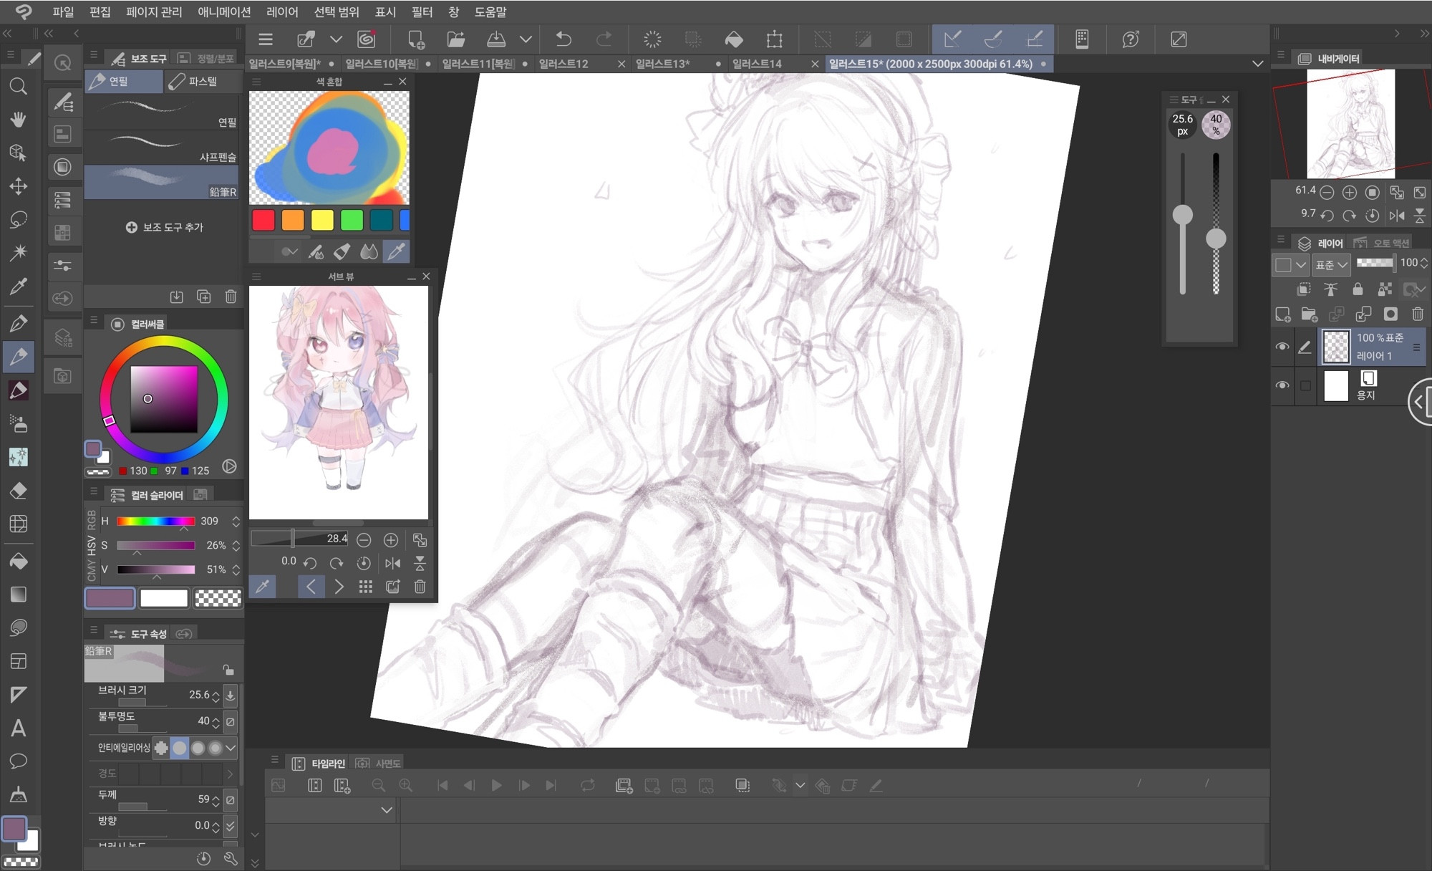The width and height of the screenshot is (1432, 871).
Task: Select the Eraser tool
Action: 19,491
